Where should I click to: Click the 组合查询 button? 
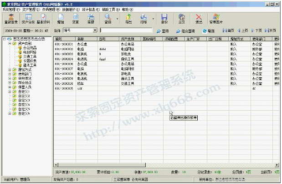click(185, 31)
